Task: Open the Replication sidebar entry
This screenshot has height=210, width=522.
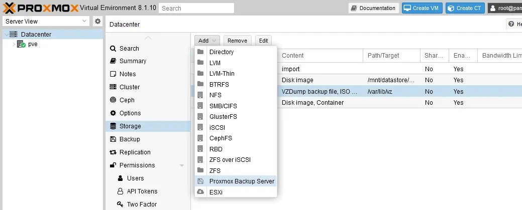Action: (x=148, y=152)
